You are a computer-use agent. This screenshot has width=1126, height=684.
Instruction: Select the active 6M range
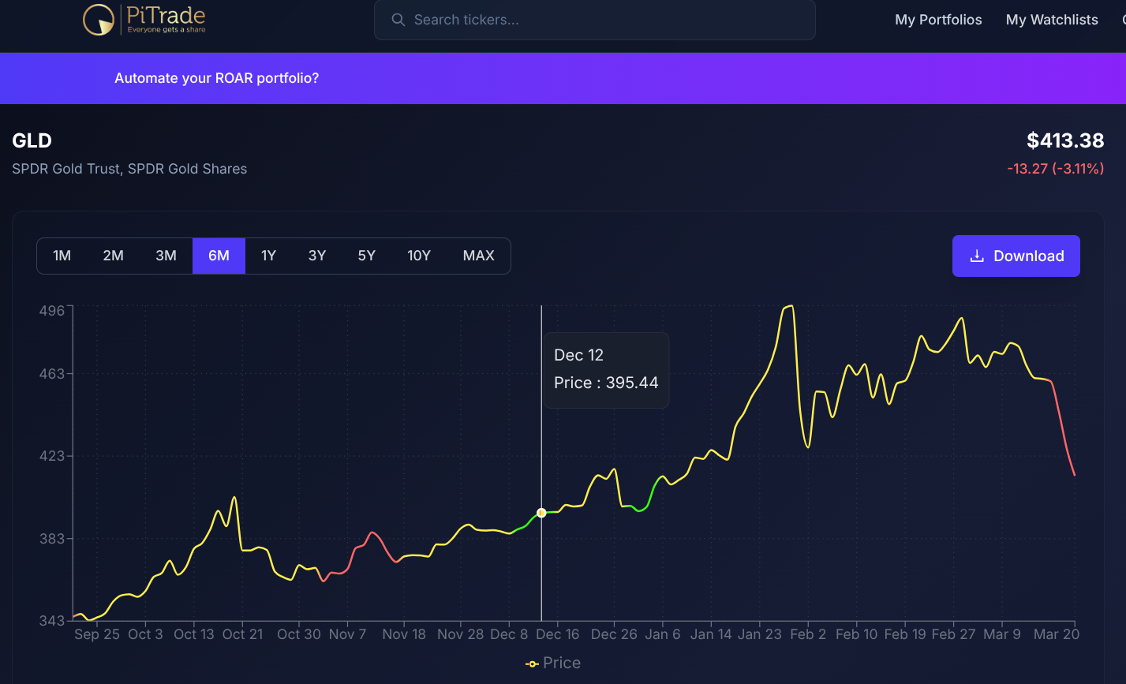coord(219,256)
